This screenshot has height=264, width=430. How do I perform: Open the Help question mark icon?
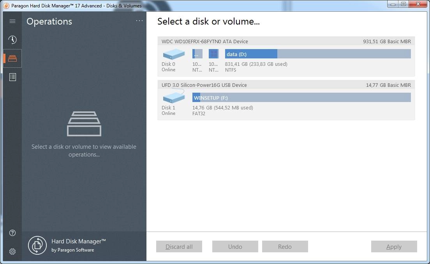(12, 233)
